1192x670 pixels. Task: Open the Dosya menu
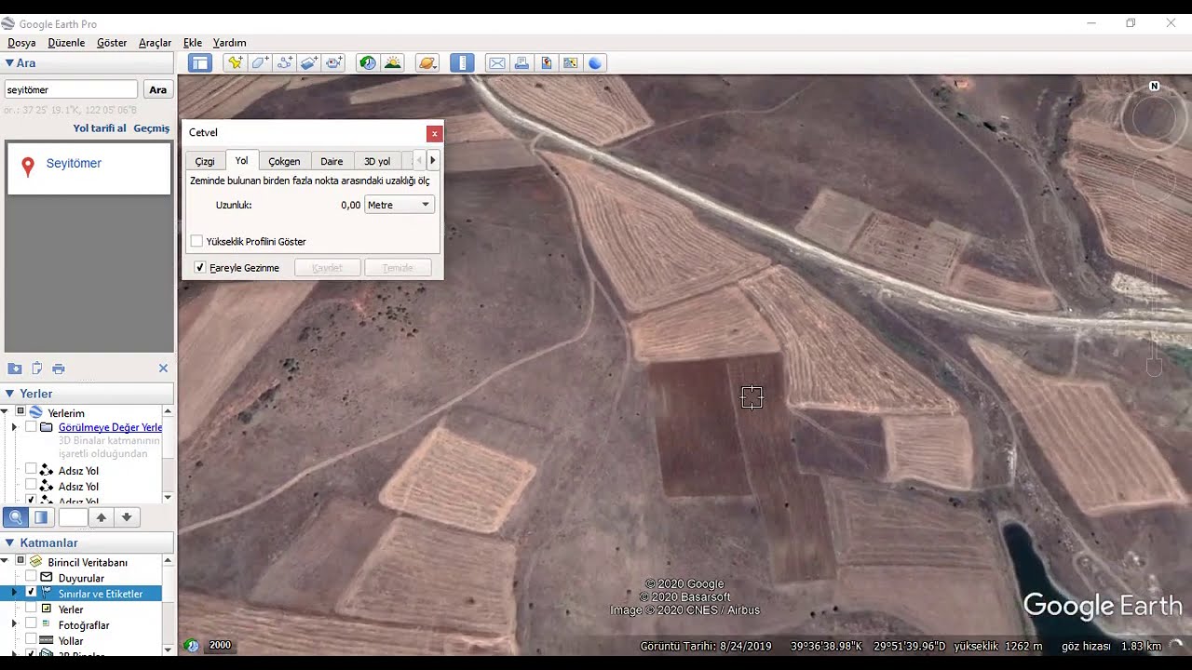coord(21,43)
